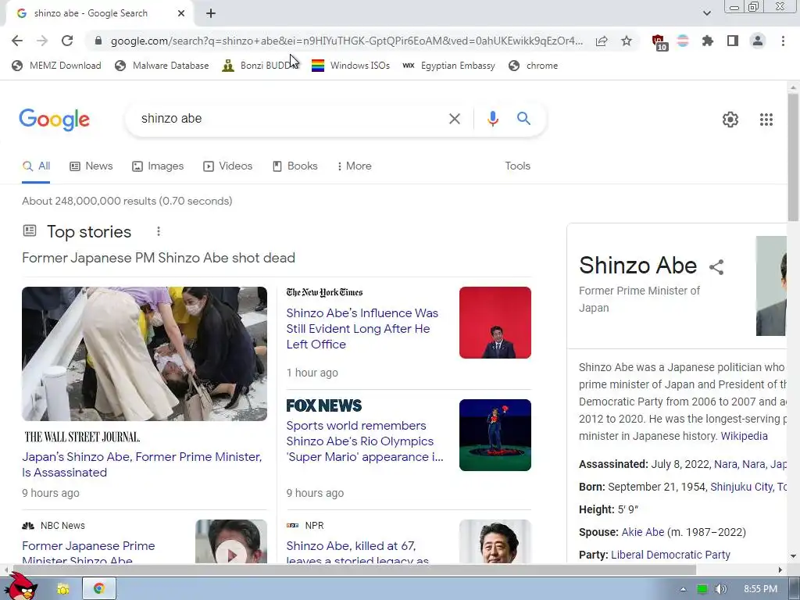Open the assassination scene photo thumbnail

point(145,354)
